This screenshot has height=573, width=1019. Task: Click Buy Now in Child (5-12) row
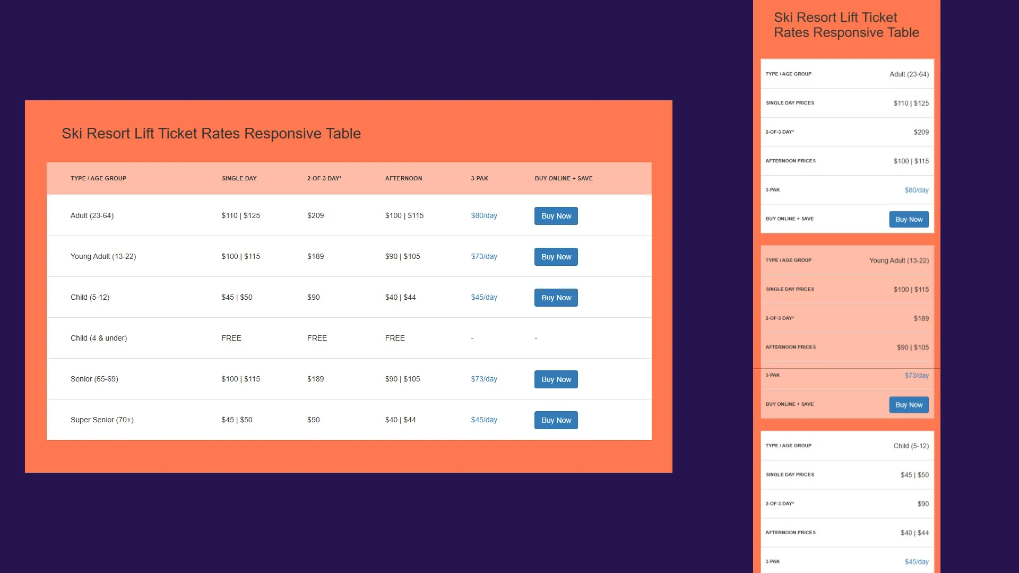coord(556,298)
